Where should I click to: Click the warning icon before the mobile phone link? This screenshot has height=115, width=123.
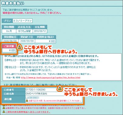pyautogui.click(x=4, y=112)
